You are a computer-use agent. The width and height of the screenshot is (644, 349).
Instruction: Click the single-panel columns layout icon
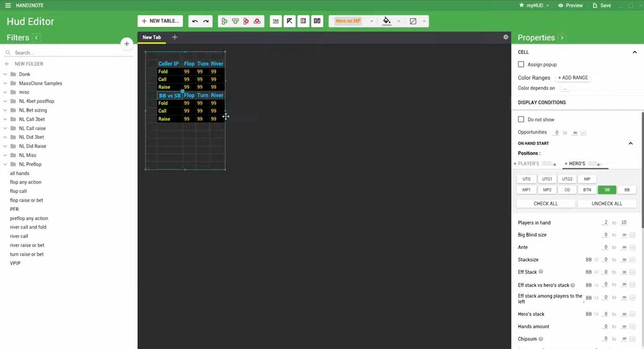pos(303,21)
